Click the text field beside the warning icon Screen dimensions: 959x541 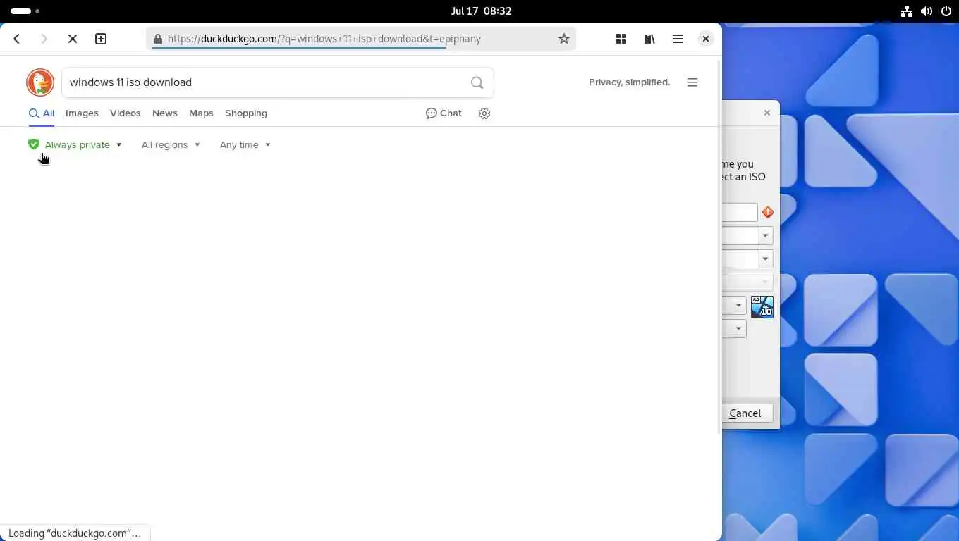740,212
